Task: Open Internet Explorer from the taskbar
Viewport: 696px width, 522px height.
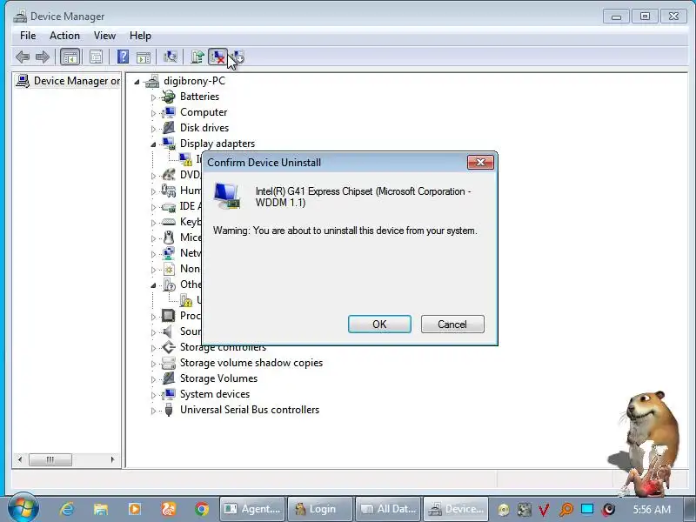Action: coord(67,509)
